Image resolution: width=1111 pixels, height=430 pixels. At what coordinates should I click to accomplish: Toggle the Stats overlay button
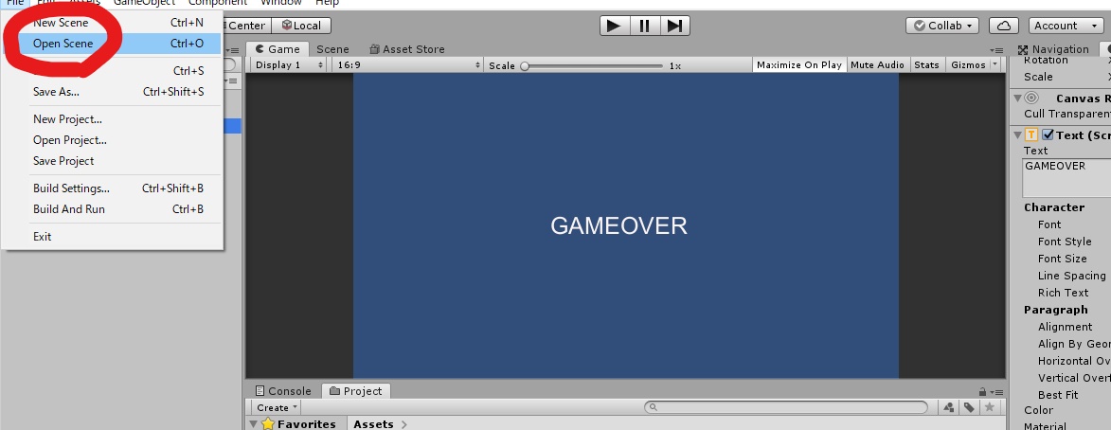[x=926, y=64]
